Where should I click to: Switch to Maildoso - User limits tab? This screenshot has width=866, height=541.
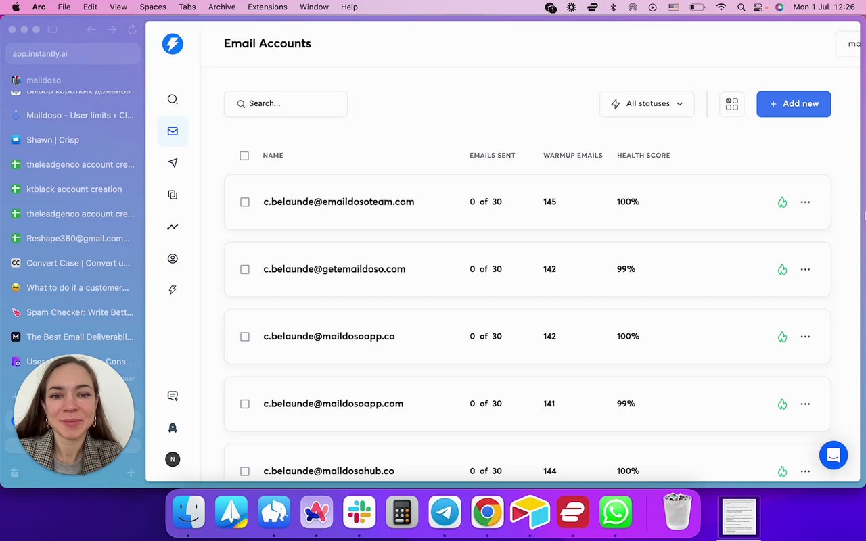73,116
